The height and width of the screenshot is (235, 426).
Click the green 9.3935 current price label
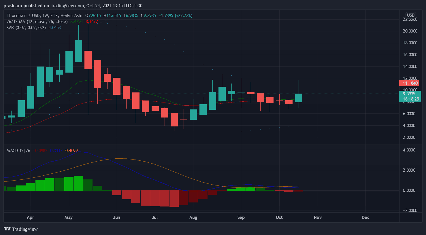click(409, 94)
